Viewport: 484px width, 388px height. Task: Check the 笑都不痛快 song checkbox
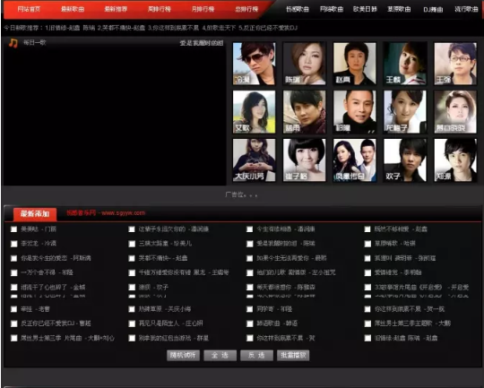132,258
